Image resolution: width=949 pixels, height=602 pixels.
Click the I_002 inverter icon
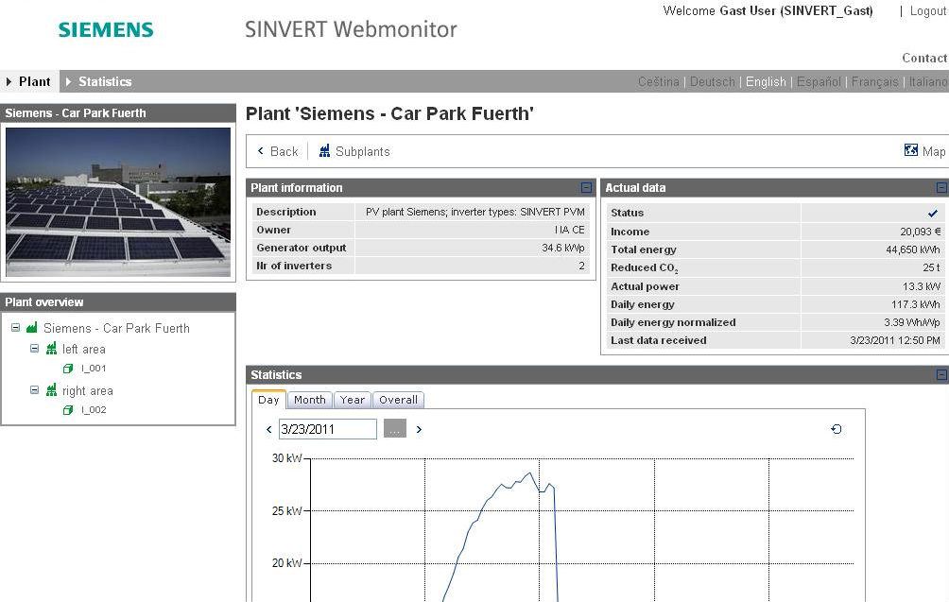[68, 409]
